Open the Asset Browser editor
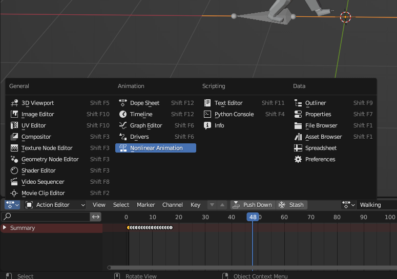 pos(323,137)
